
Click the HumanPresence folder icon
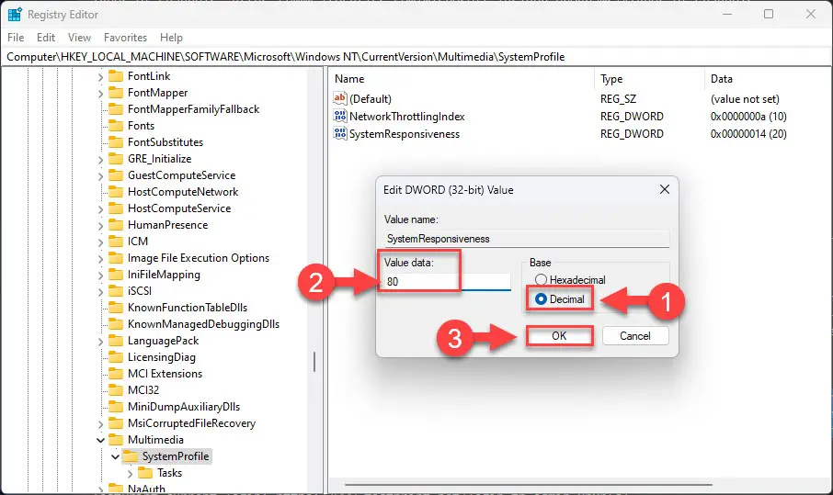115,224
